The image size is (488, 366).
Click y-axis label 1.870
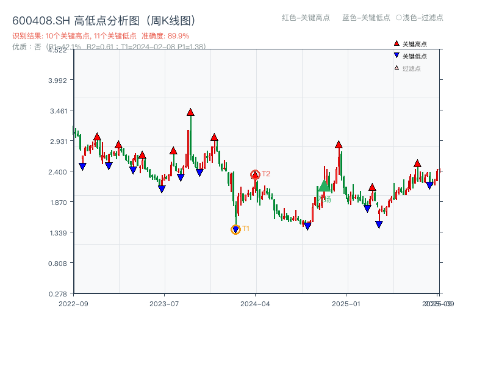[59, 203]
